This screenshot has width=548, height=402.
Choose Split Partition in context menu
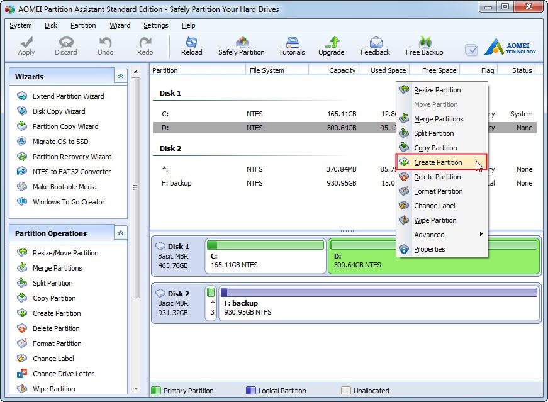[x=442, y=133]
